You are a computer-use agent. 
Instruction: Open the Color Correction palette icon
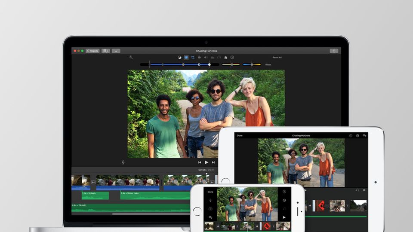point(186,57)
